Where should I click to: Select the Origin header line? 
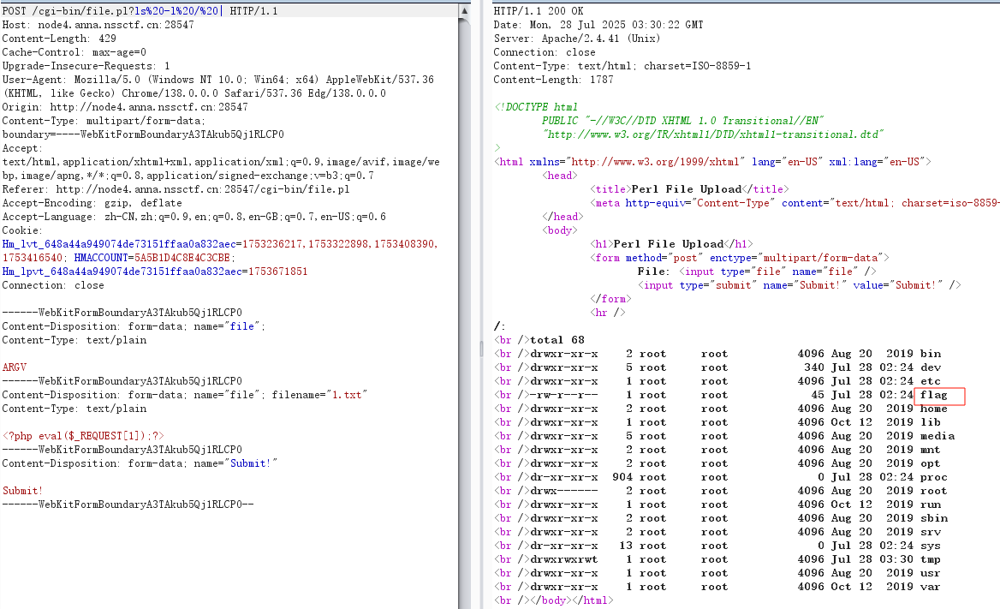point(125,107)
